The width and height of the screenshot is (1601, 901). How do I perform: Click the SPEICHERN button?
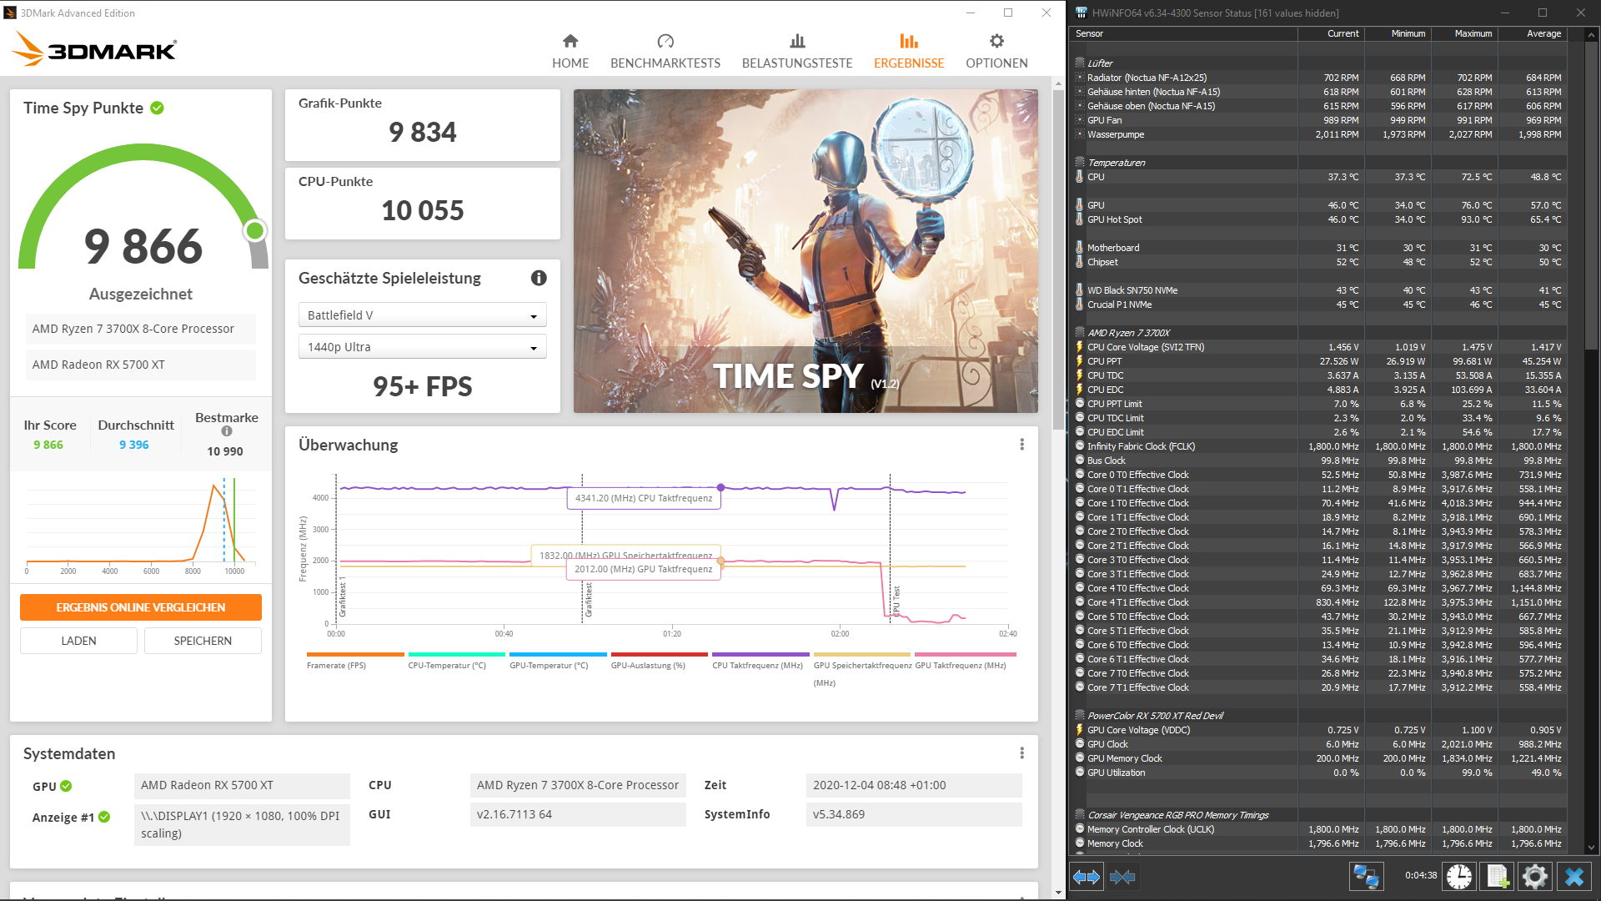click(203, 641)
